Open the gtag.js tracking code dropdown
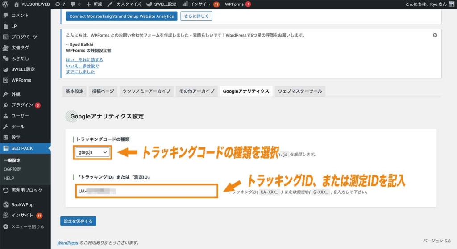The height and width of the screenshot is (249, 457). pyautogui.click(x=92, y=152)
